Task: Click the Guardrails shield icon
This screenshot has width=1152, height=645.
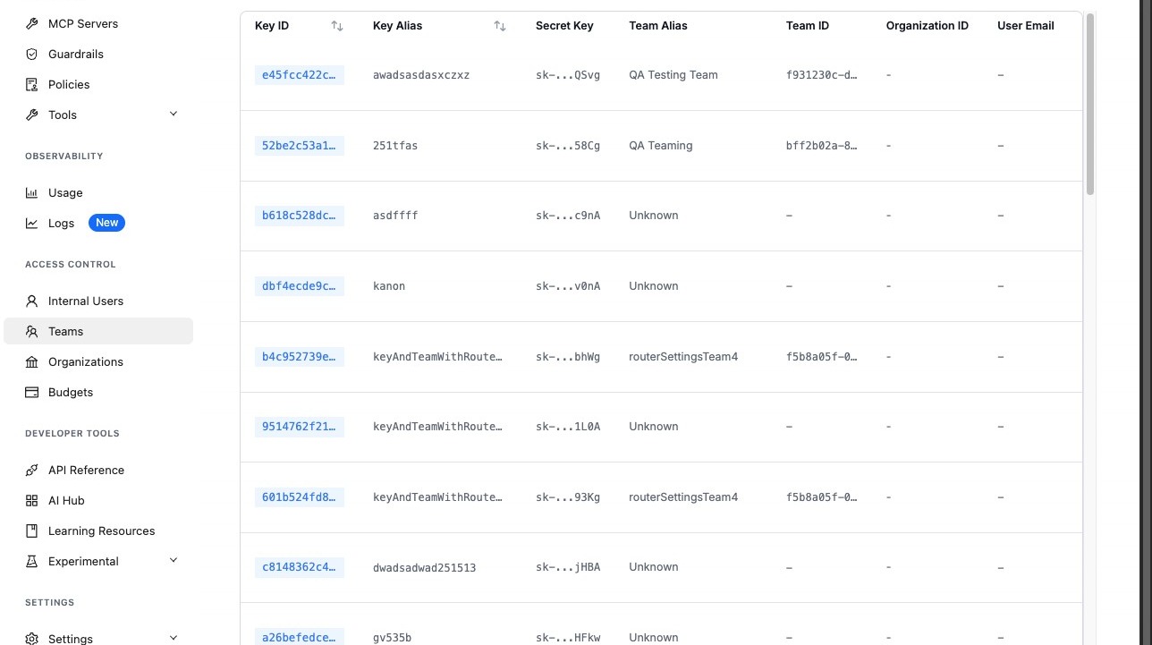Action: point(32,54)
